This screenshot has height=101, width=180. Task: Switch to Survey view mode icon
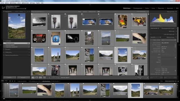44,78
